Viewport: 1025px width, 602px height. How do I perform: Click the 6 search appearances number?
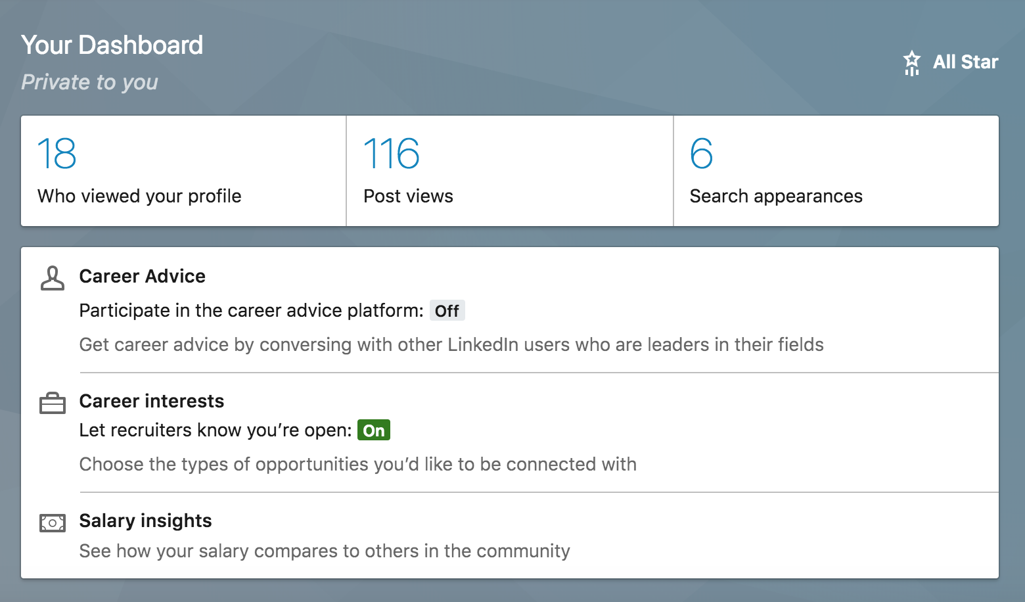tap(702, 153)
